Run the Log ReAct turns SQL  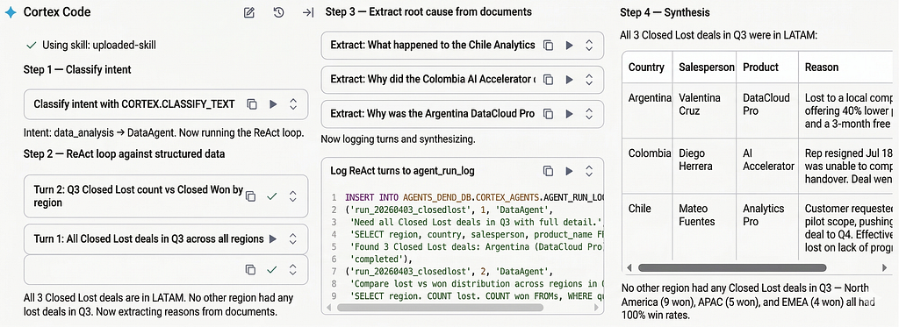pos(569,171)
